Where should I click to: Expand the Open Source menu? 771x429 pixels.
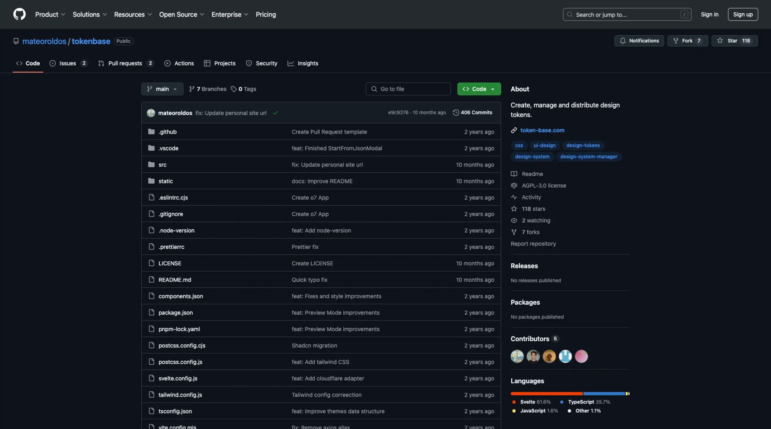tap(182, 14)
